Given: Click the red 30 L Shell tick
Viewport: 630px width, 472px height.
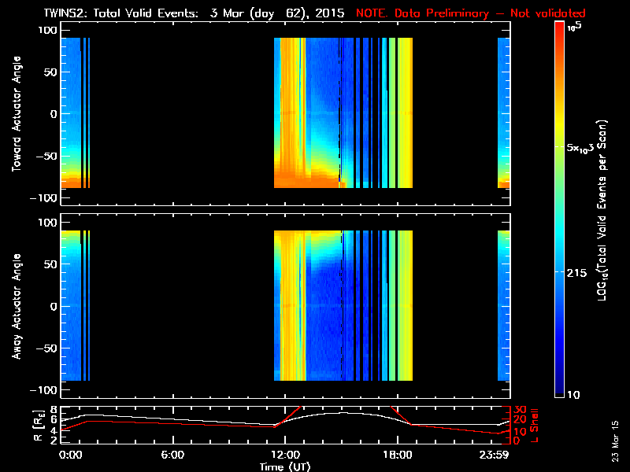Looking at the screenshot, I should (520, 410).
